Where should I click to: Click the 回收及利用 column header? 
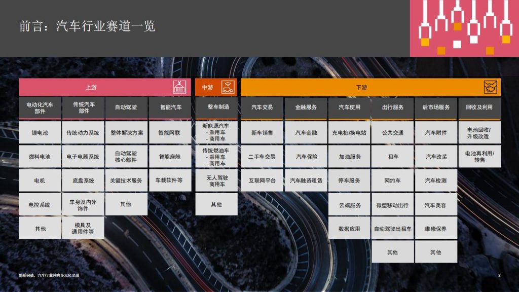(x=479, y=108)
